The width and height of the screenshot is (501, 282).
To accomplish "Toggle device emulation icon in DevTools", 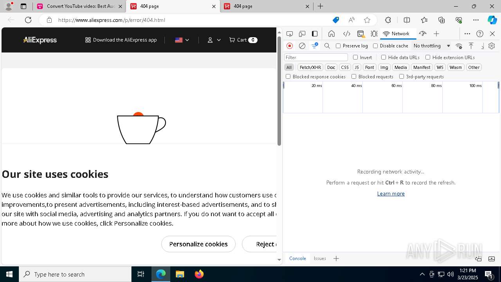I will (302, 34).
